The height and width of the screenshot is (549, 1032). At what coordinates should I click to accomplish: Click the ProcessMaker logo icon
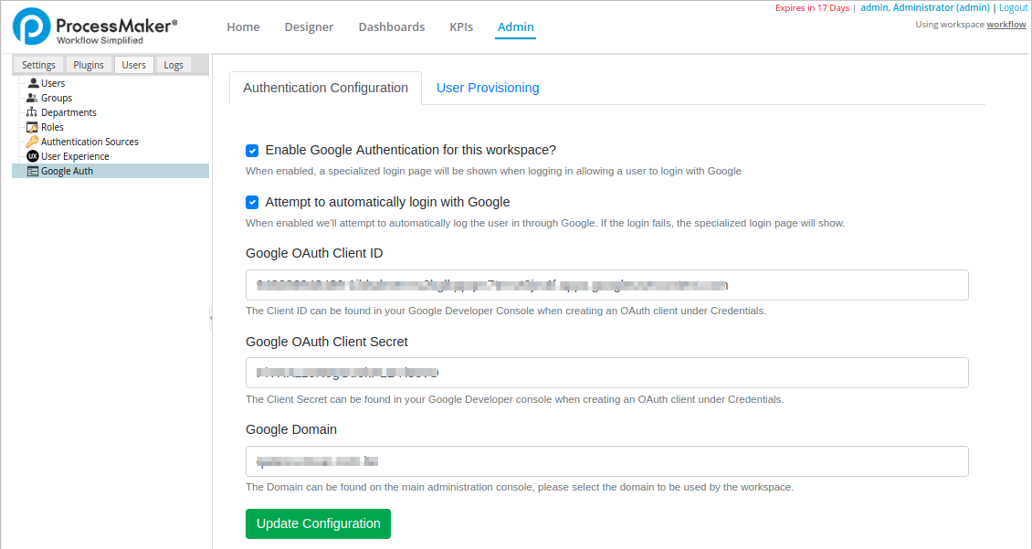31,26
